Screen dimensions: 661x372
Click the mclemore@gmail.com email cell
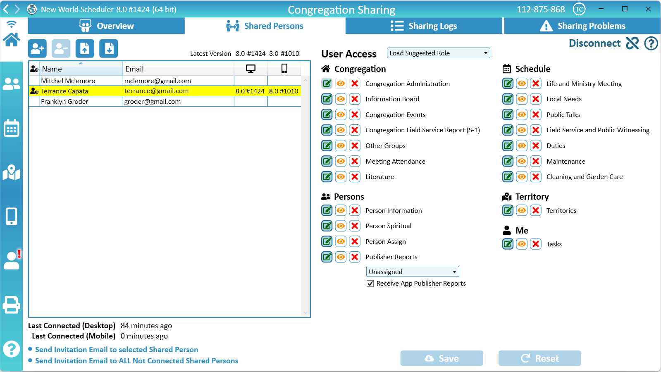pos(178,81)
